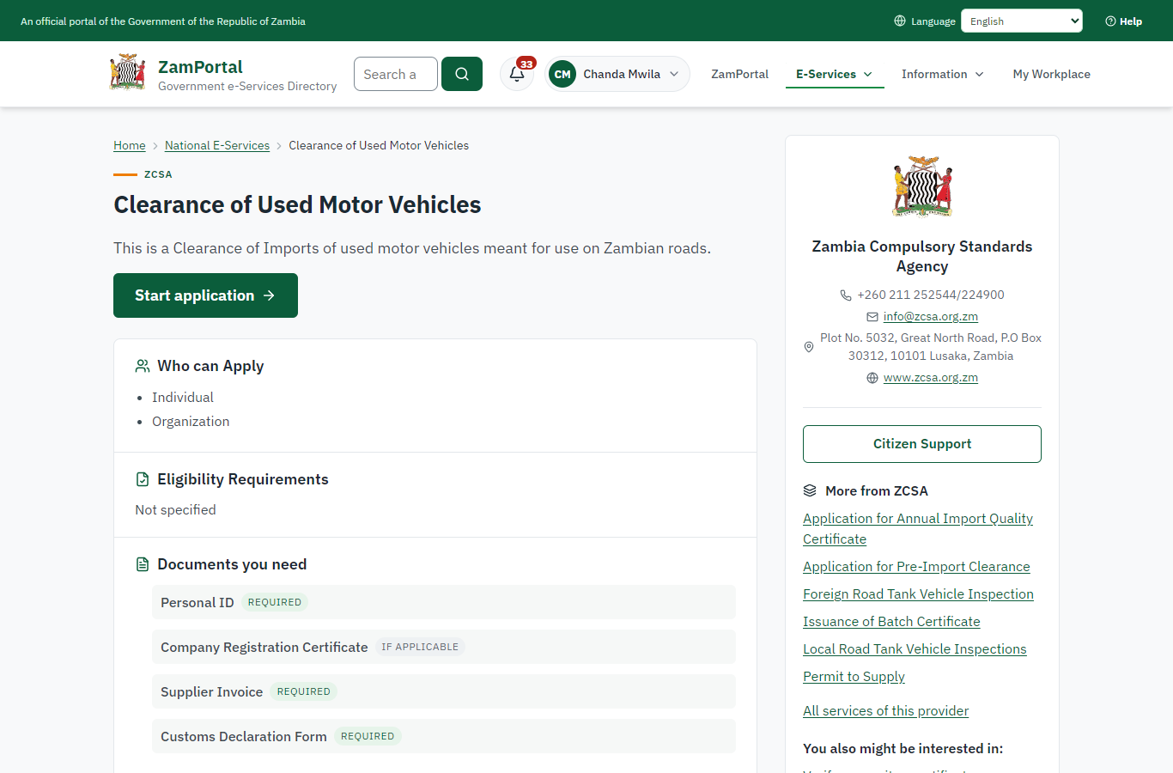Open the ZamPortal nav item
The height and width of the screenshot is (773, 1173).
coord(740,74)
